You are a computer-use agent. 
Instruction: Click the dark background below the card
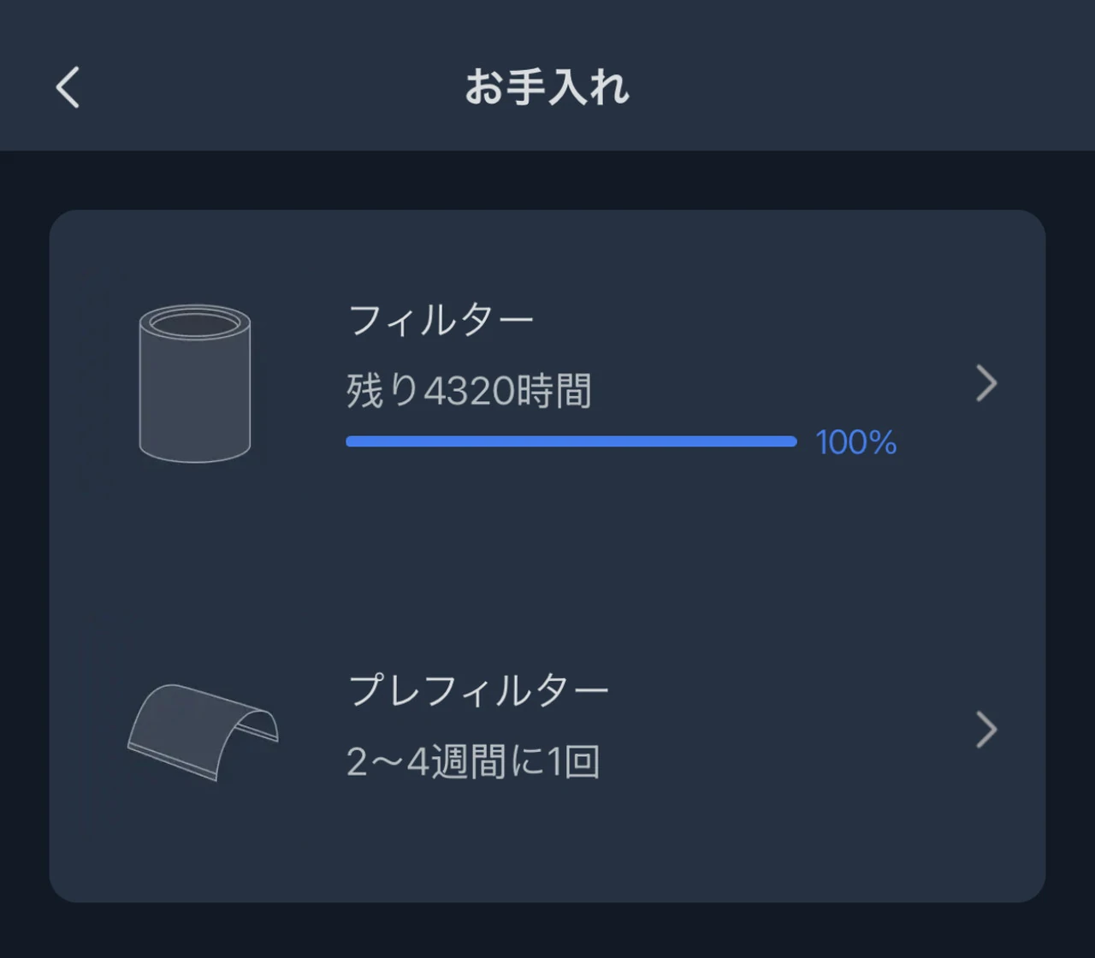[x=547, y=931]
